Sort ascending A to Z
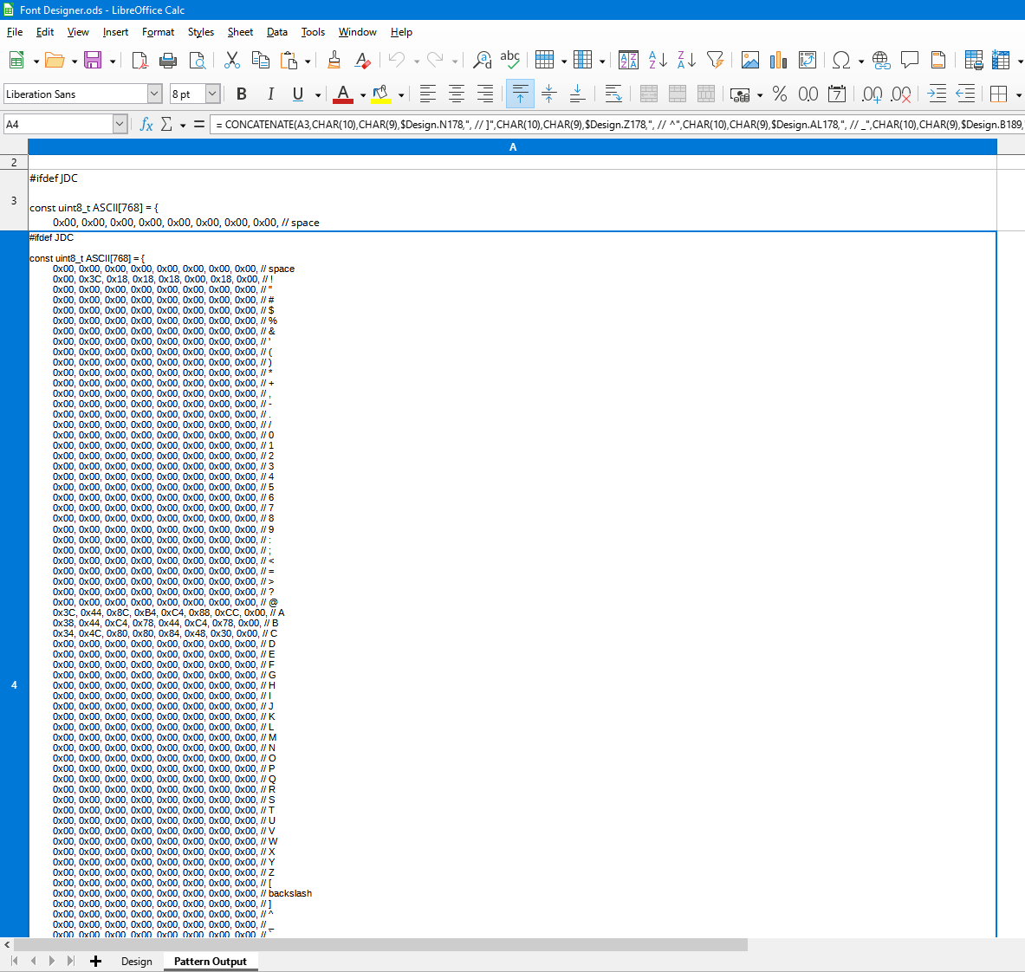The width and height of the screenshot is (1025, 972). pyautogui.click(x=658, y=61)
